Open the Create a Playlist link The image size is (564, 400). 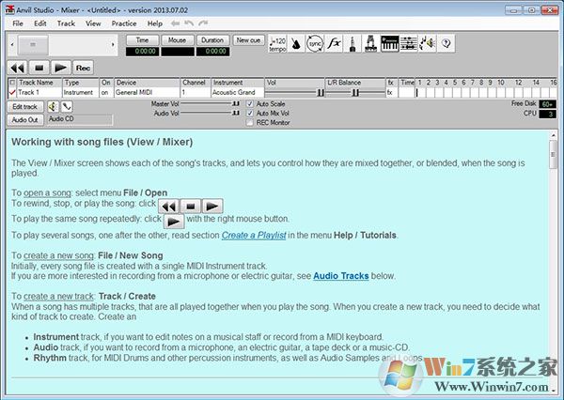click(x=254, y=236)
